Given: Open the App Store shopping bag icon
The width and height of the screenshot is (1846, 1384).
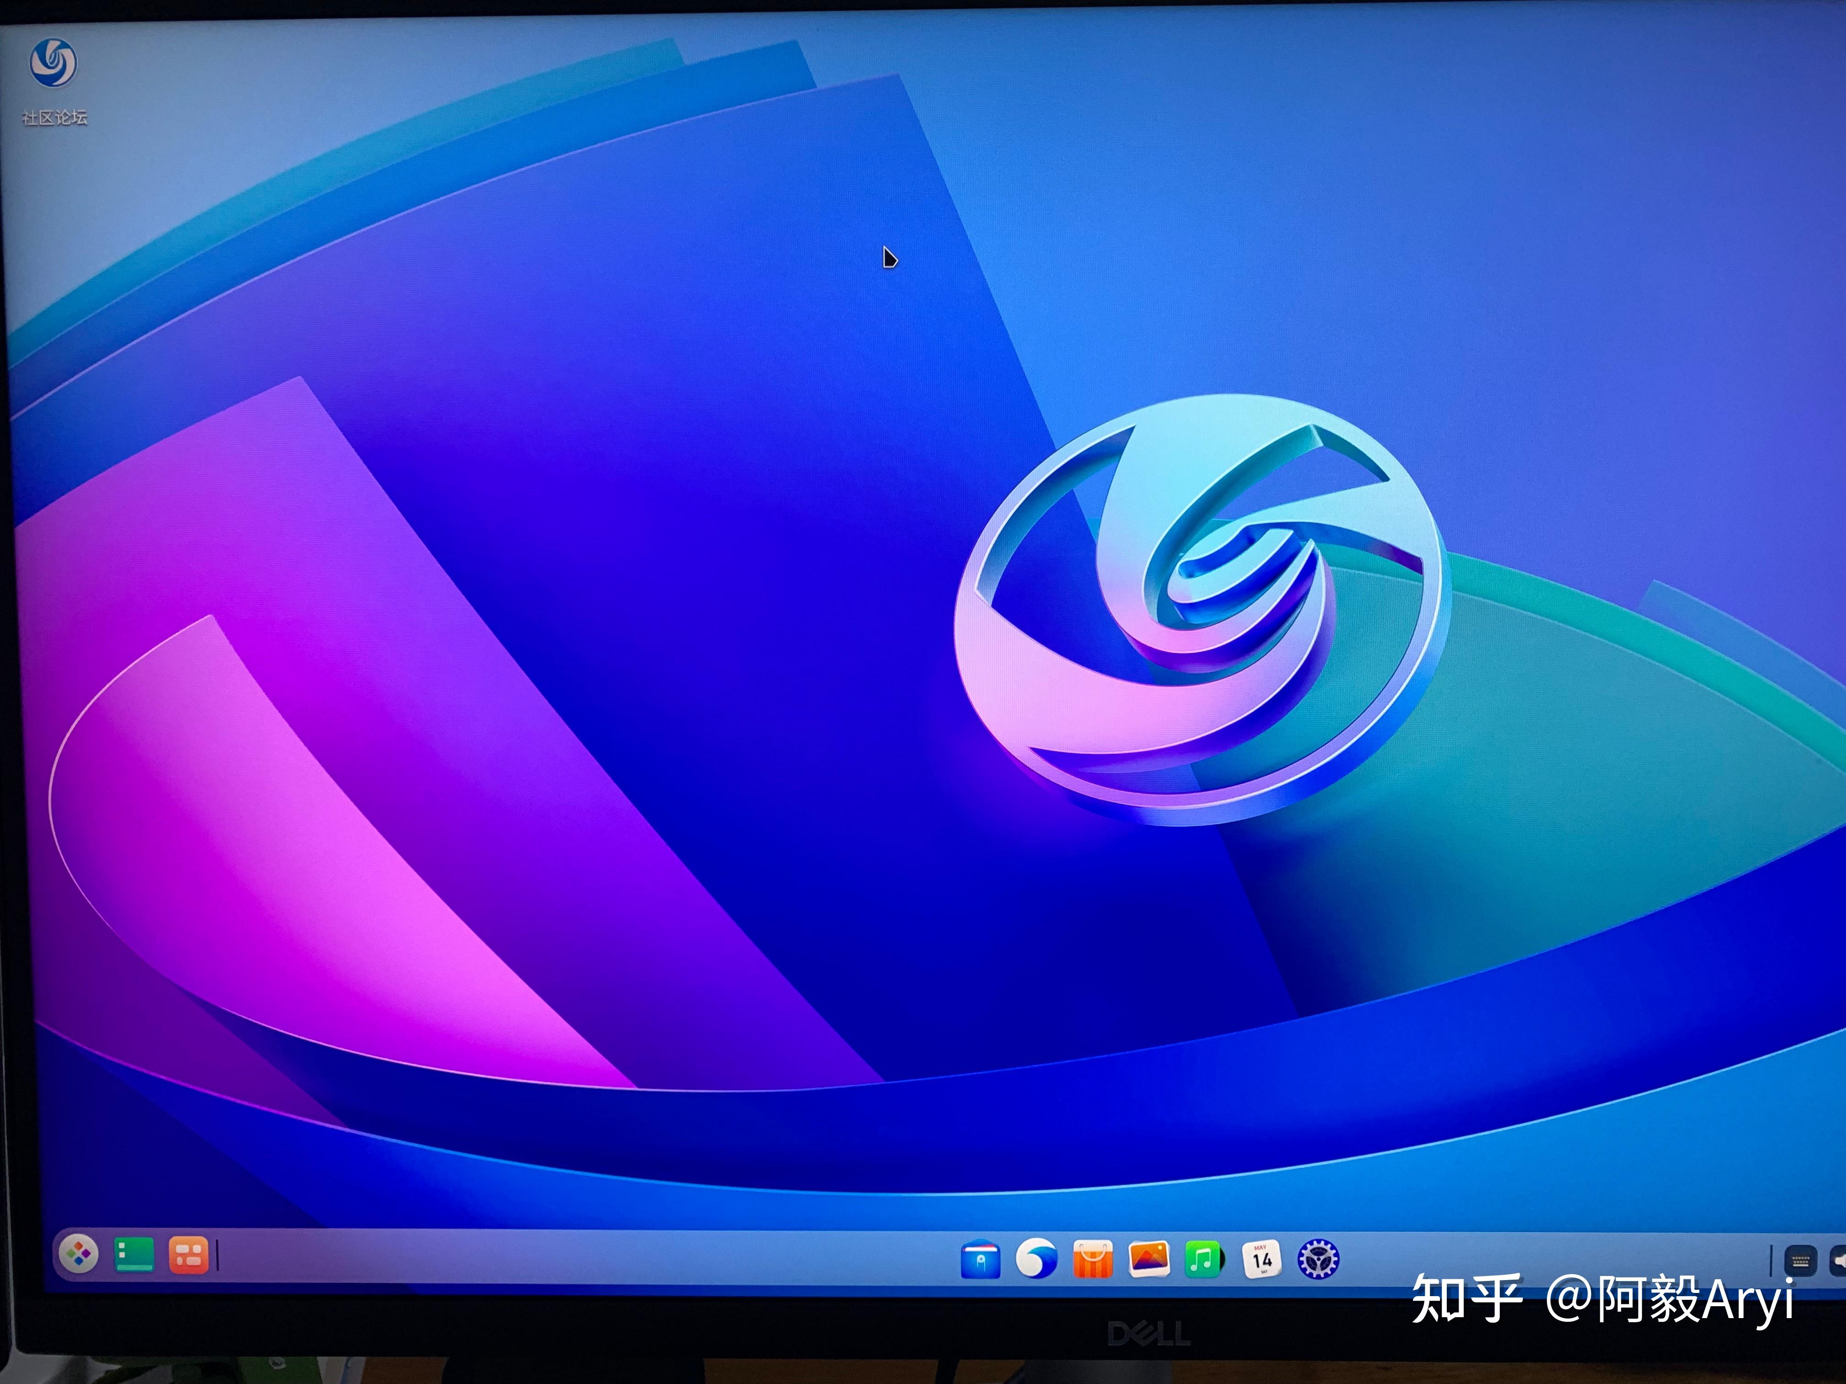Looking at the screenshot, I should coord(1092,1259).
